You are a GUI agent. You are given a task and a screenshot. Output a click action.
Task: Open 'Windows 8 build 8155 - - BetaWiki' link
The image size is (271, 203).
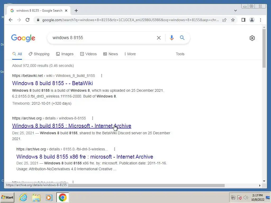52,83
